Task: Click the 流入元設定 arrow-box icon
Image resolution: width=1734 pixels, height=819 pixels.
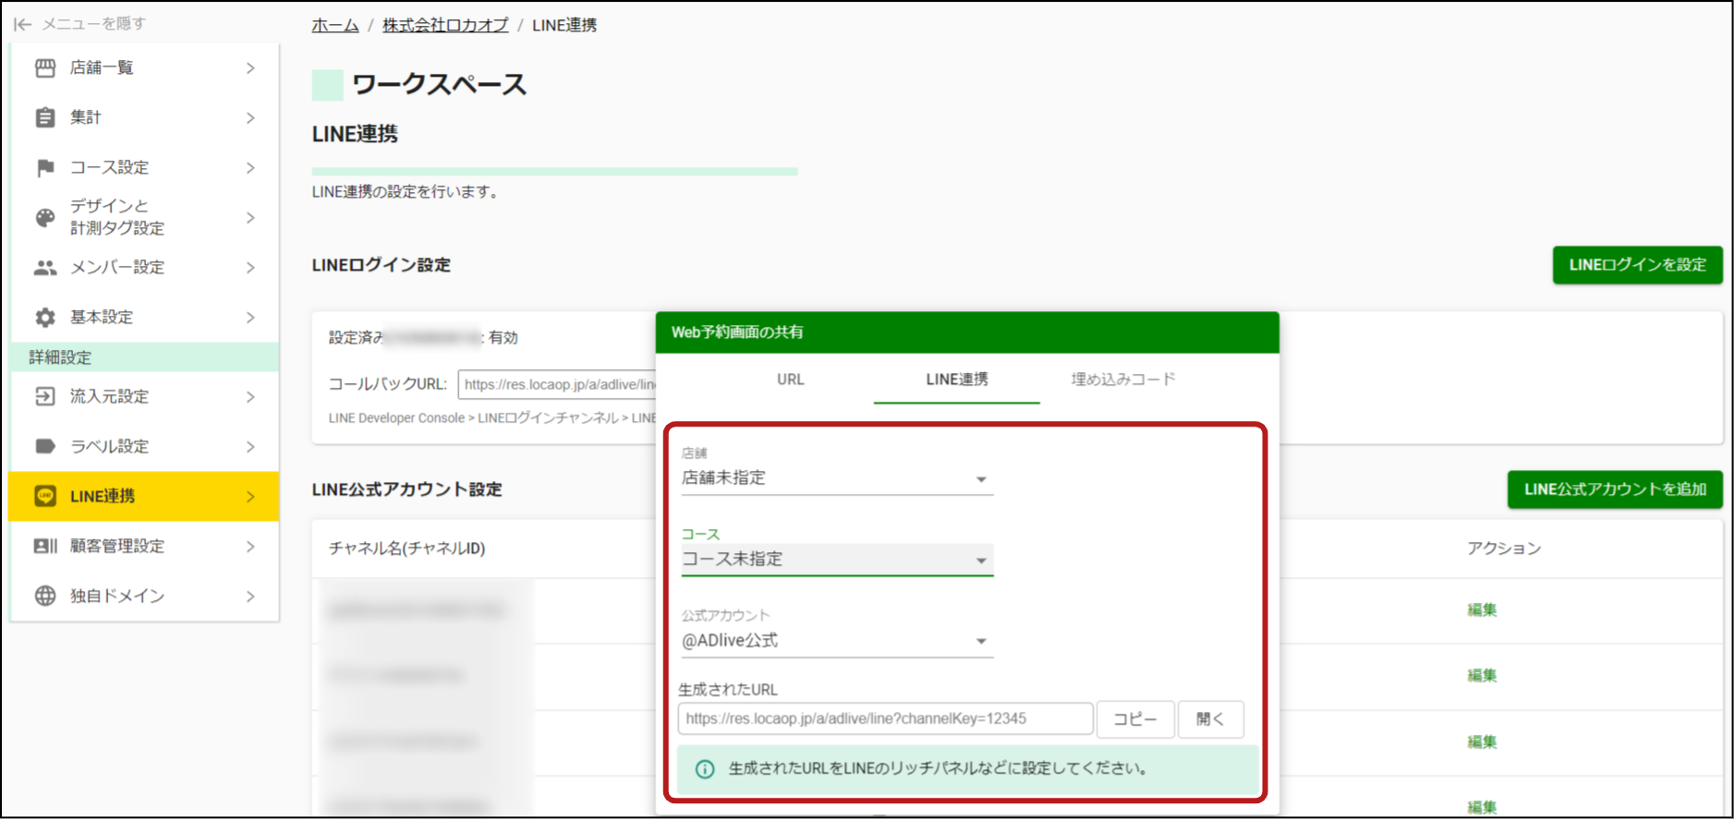Action: point(45,396)
